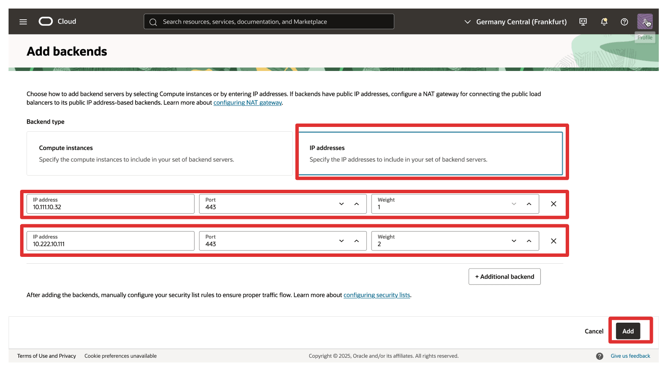Open the configuring security lists link
This screenshot has width=667, height=371.
(377, 295)
